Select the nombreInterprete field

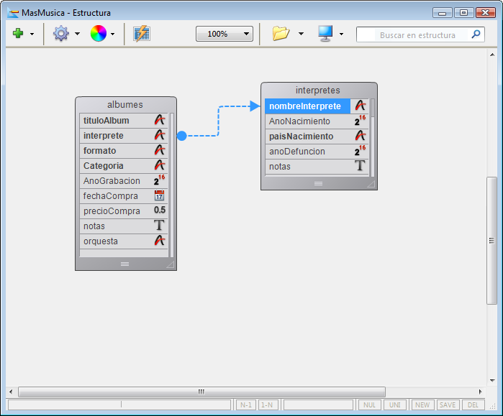(x=307, y=106)
